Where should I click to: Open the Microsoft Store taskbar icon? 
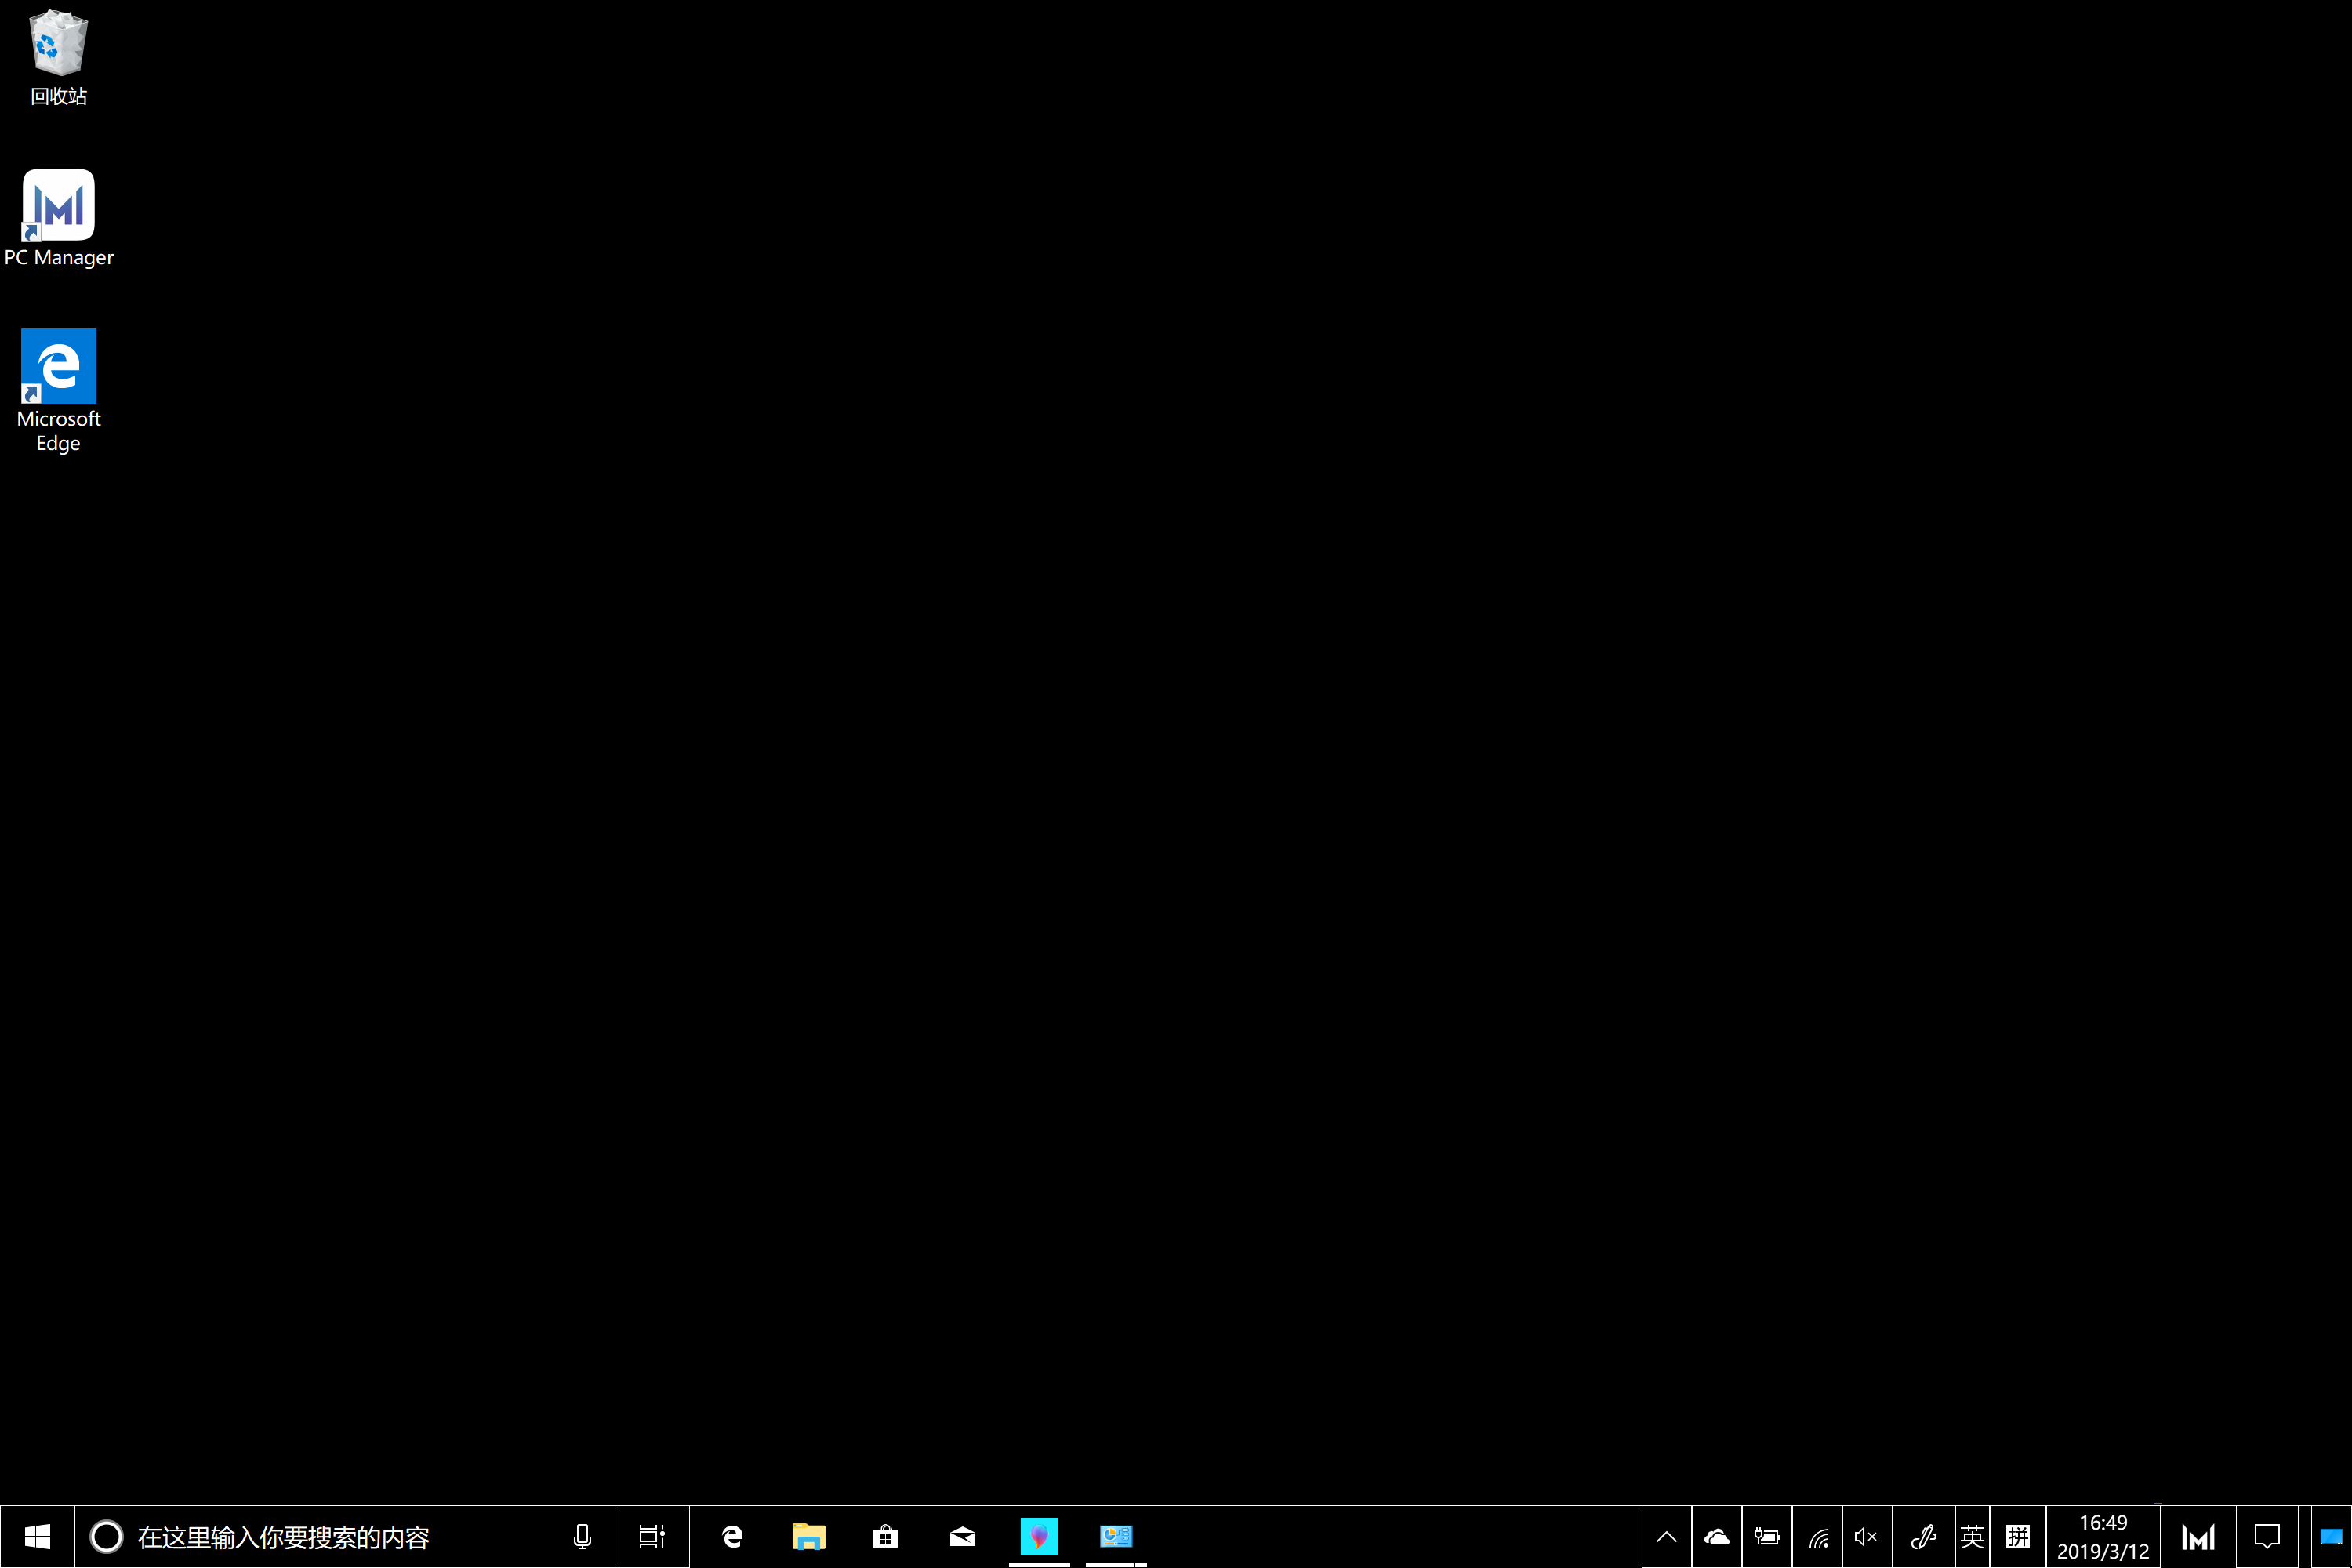885,1536
